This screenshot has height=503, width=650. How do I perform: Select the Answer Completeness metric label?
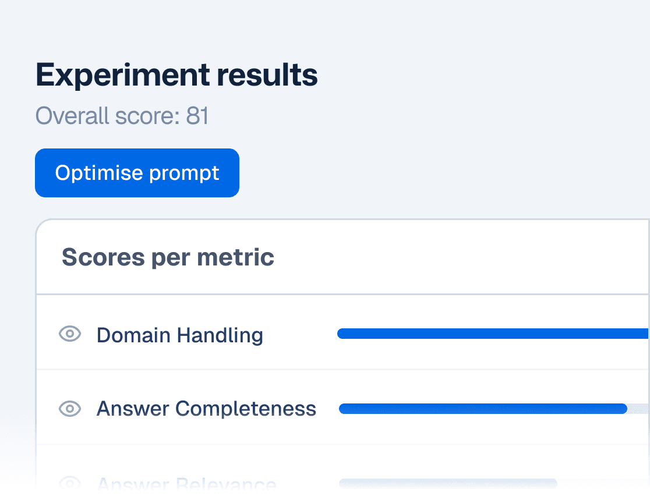tap(206, 409)
